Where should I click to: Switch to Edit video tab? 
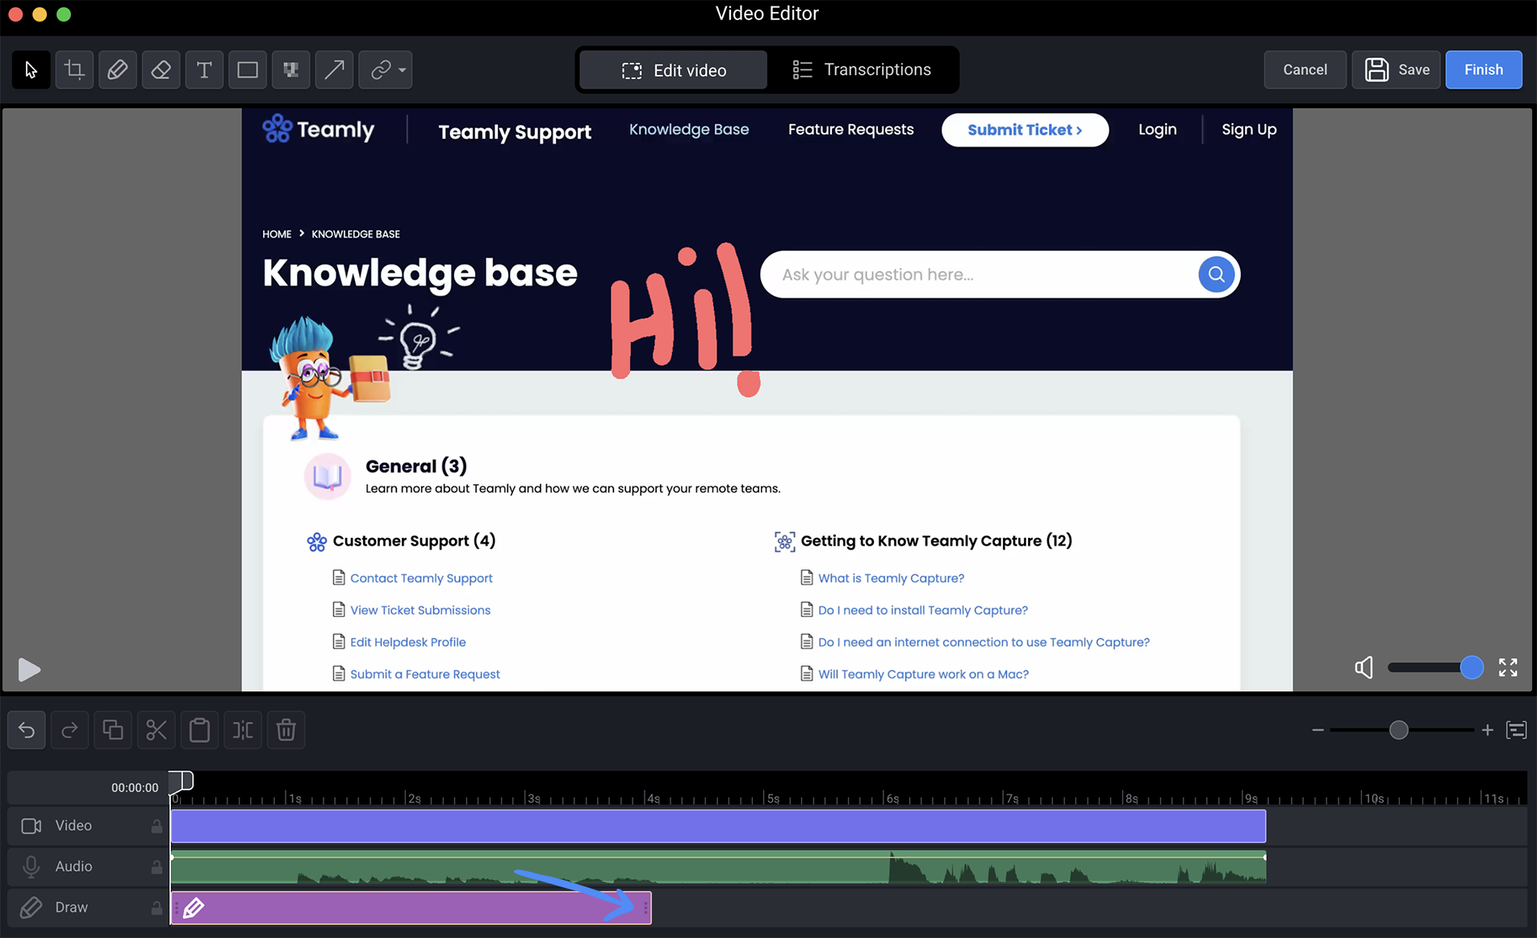[674, 70]
